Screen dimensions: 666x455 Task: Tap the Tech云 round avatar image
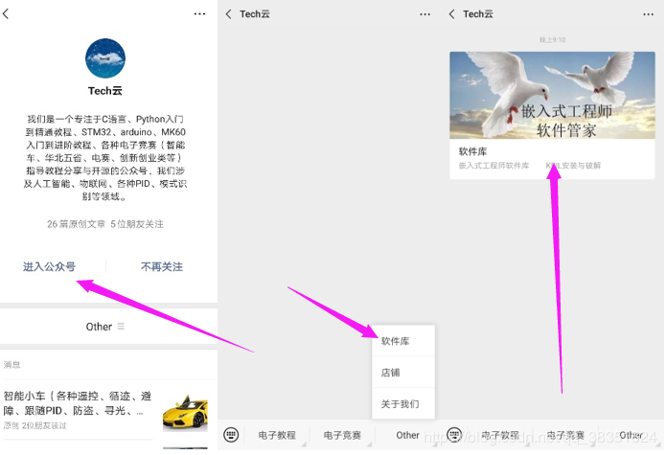point(105,58)
